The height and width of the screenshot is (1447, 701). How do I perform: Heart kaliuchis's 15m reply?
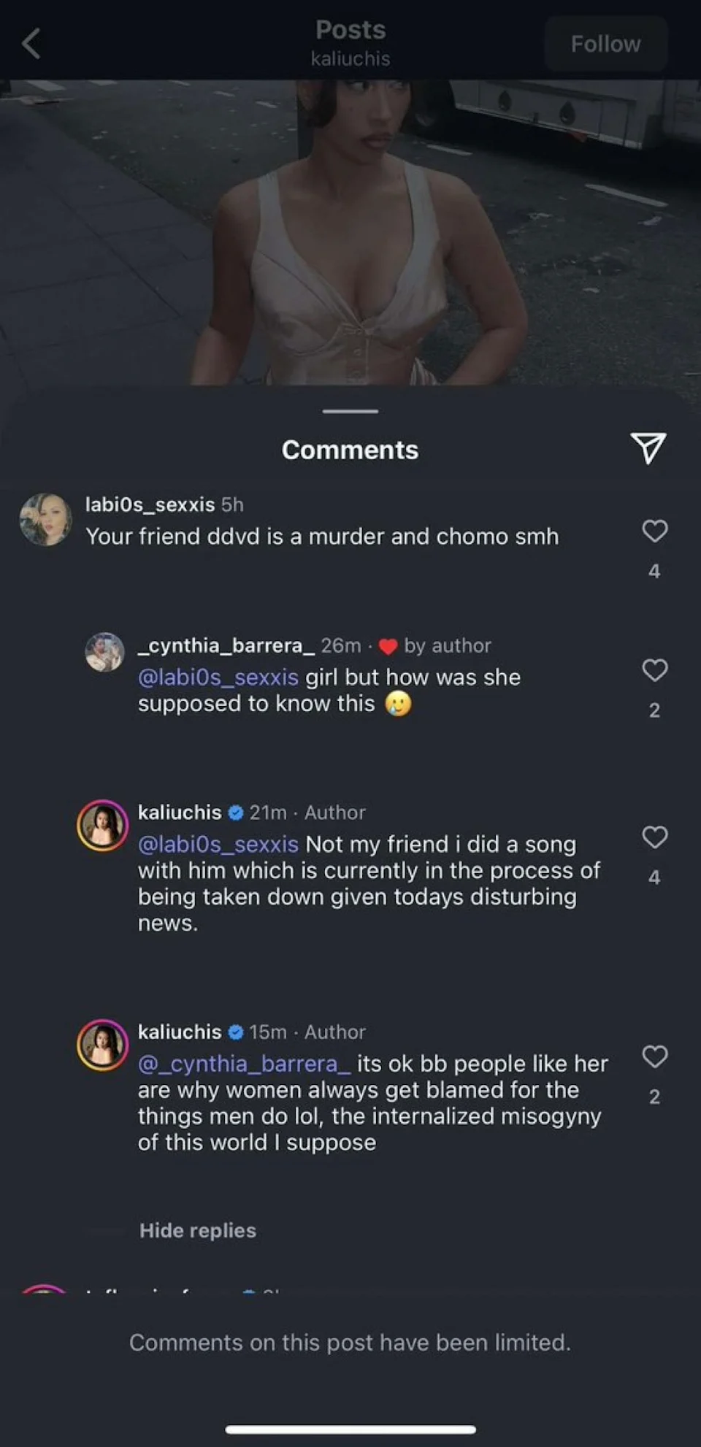click(654, 1056)
